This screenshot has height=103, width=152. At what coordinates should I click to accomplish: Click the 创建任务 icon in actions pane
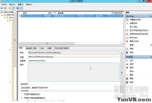pos(127,23)
